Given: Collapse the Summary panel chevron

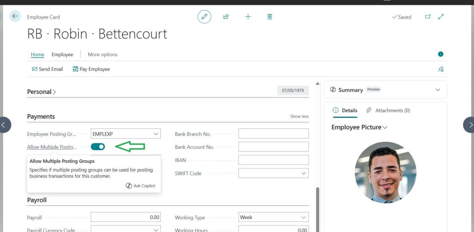Looking at the screenshot, I should point(438,90).
